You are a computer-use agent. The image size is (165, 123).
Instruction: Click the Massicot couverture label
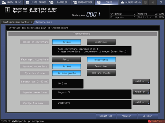coord(34,66)
